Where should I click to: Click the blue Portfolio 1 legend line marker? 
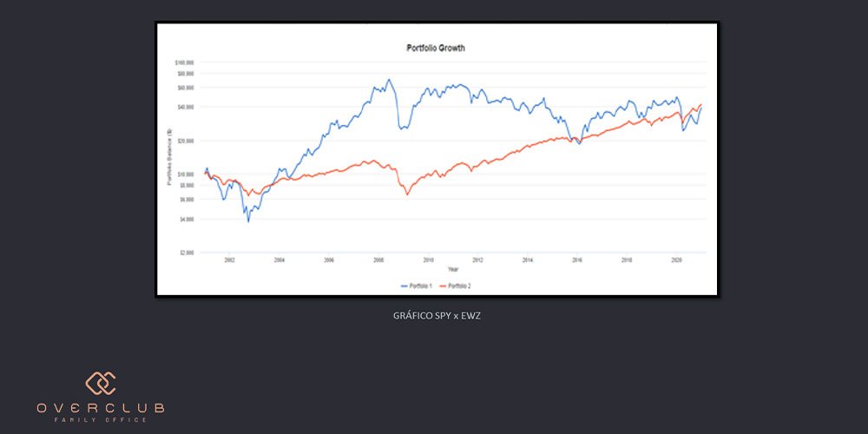404,286
